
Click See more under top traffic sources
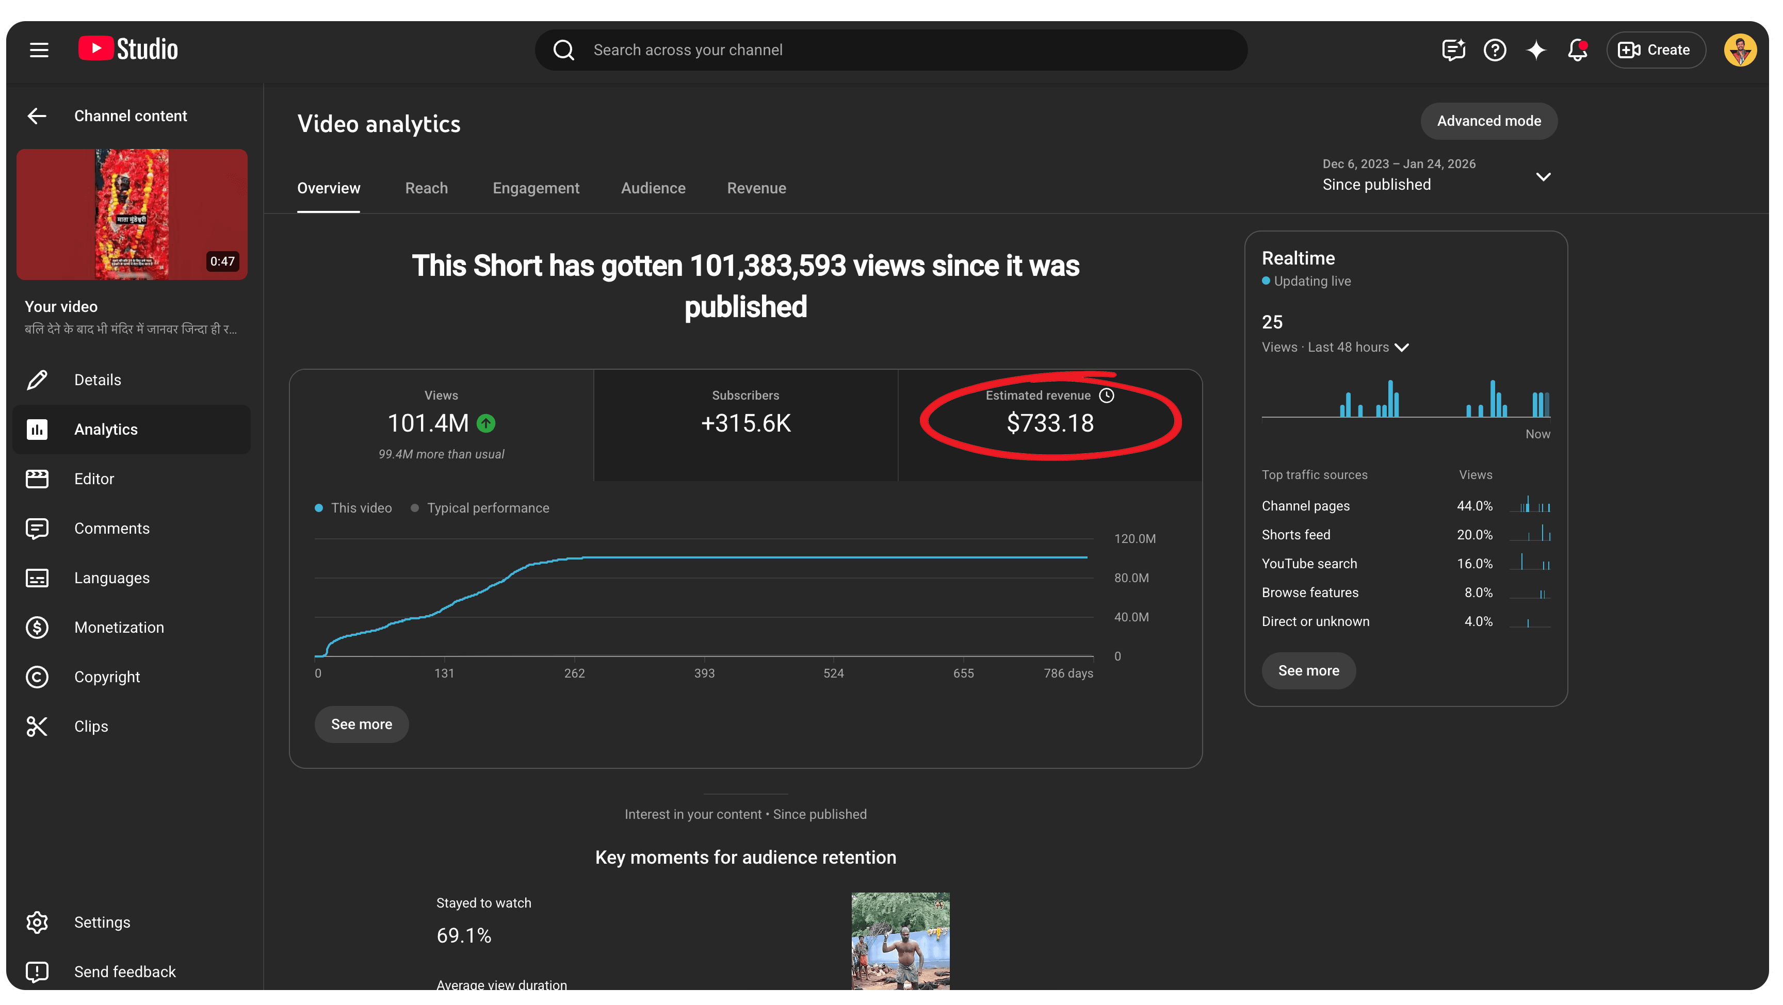pos(1307,670)
